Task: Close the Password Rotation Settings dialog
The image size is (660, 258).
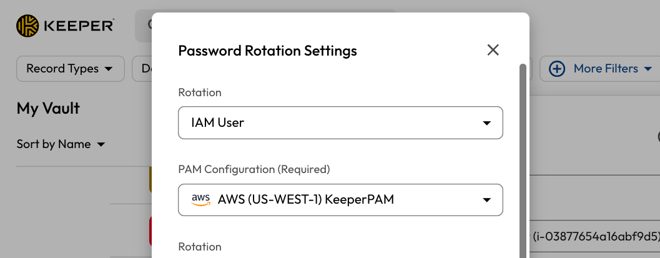Action: tap(493, 50)
